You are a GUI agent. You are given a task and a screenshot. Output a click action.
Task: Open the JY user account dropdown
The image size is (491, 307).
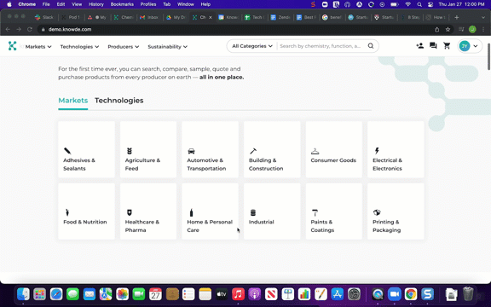tap(470, 46)
